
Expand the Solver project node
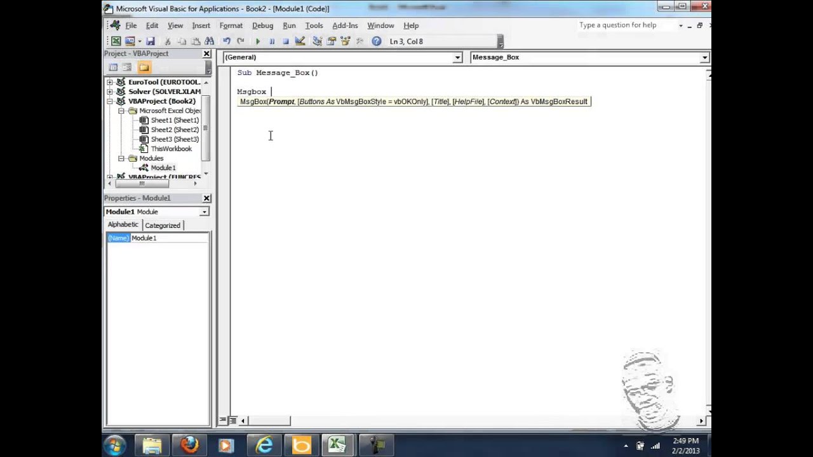click(110, 91)
